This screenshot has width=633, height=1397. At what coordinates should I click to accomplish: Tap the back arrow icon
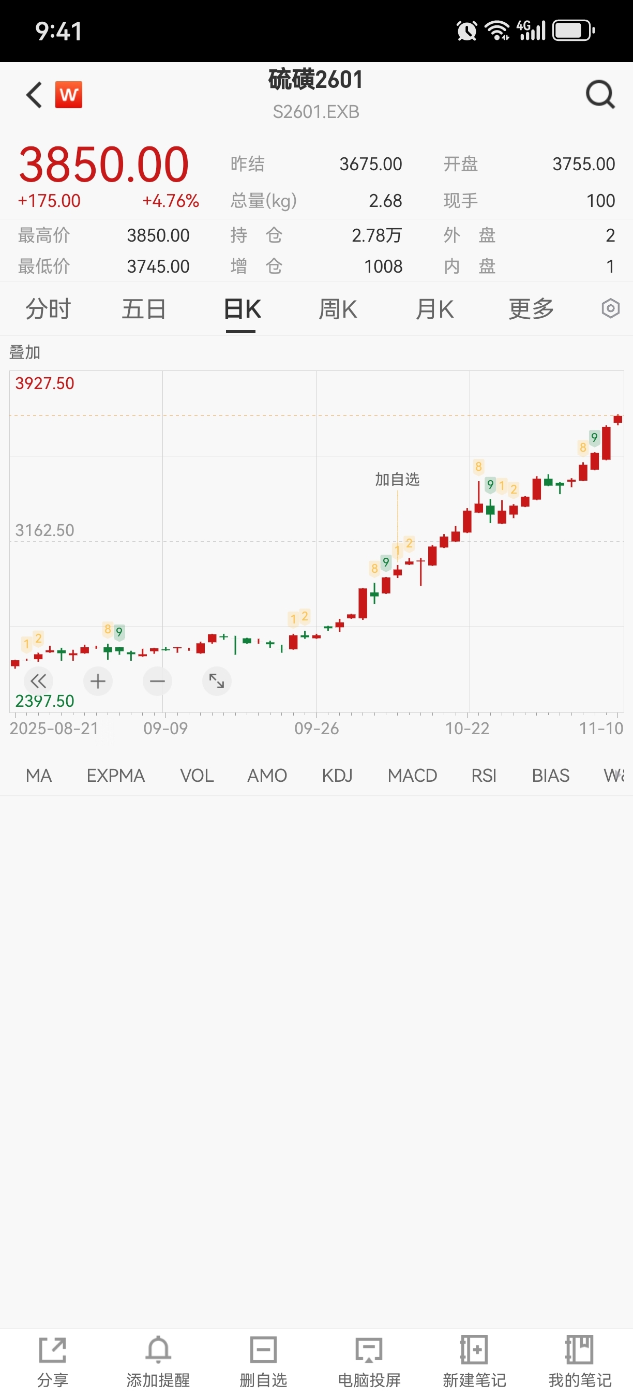point(34,95)
